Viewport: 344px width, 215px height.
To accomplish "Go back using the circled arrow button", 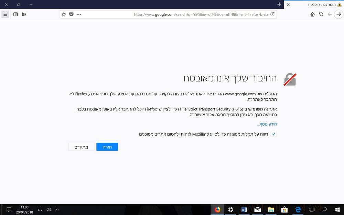I will click(x=339, y=14).
